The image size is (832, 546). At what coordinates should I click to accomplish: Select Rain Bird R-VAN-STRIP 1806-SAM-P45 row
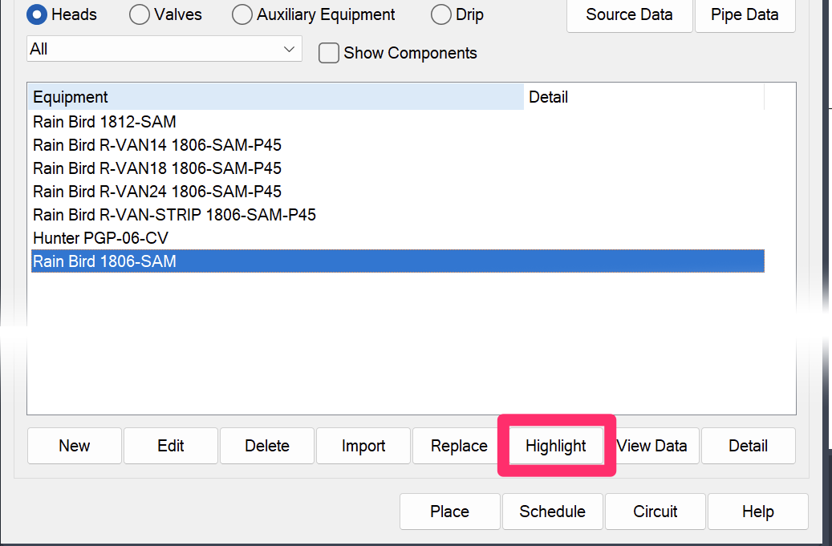tap(398, 215)
